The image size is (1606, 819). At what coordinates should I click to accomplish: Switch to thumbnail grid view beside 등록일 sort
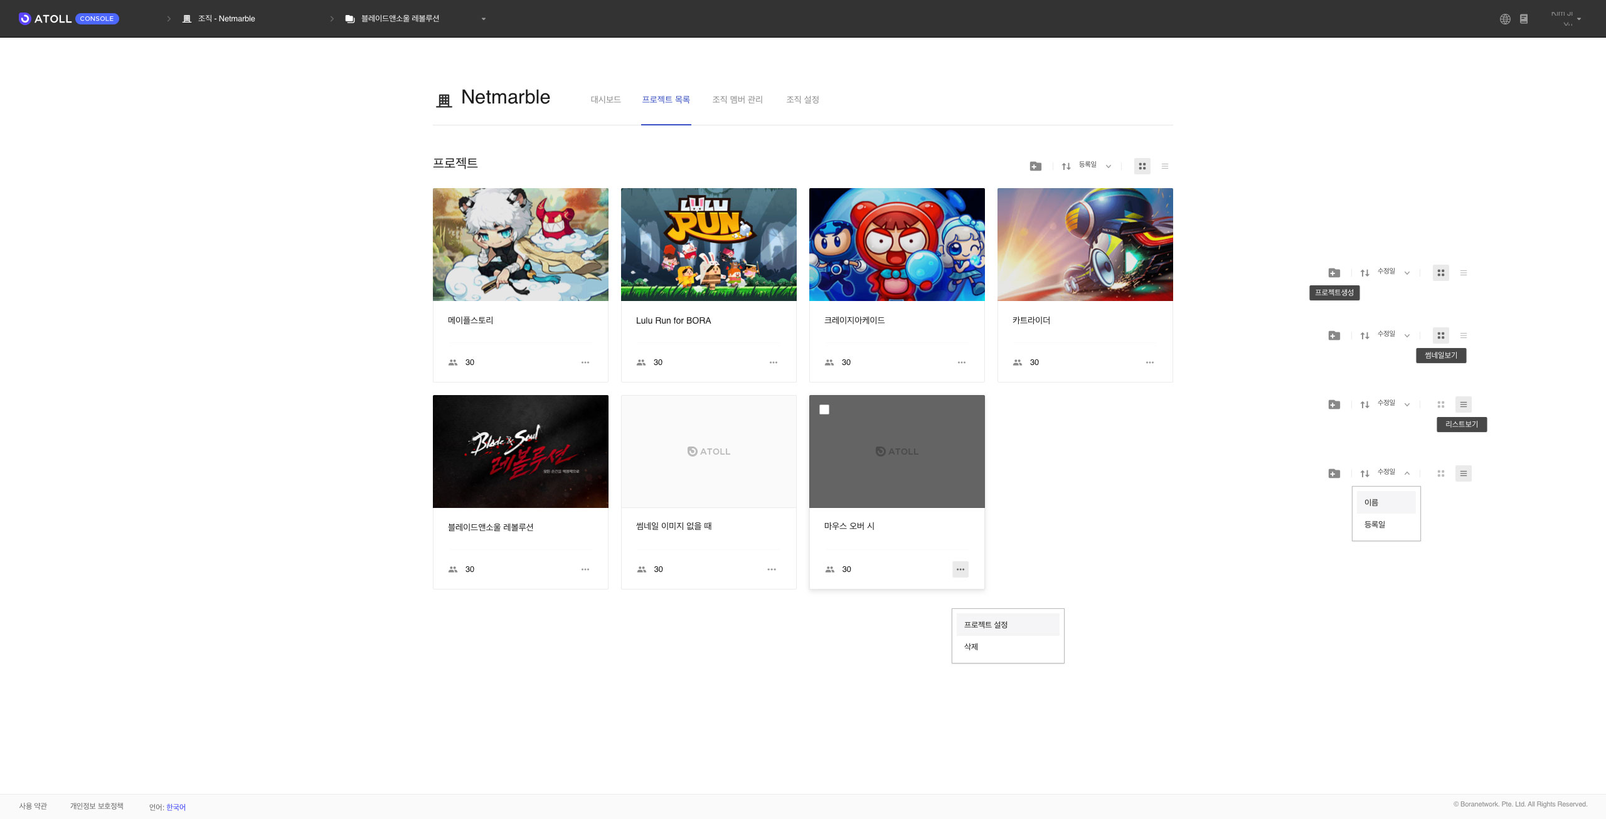point(1142,166)
